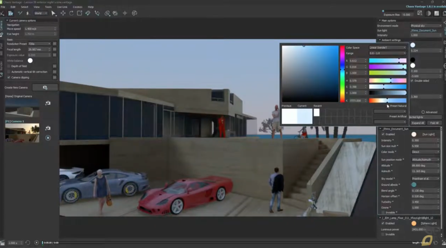Delete Camera 1 with X icon
The image size is (446, 248).
click(x=48, y=138)
